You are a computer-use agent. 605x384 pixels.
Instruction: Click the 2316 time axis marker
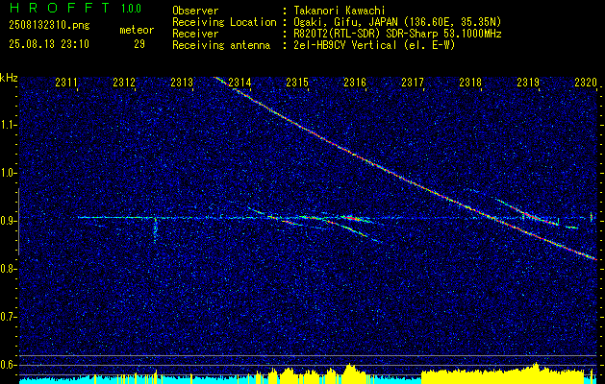[x=355, y=83]
